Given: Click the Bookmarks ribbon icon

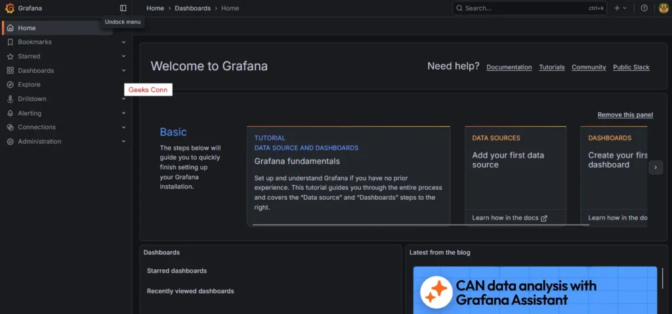Looking at the screenshot, I should coord(10,42).
